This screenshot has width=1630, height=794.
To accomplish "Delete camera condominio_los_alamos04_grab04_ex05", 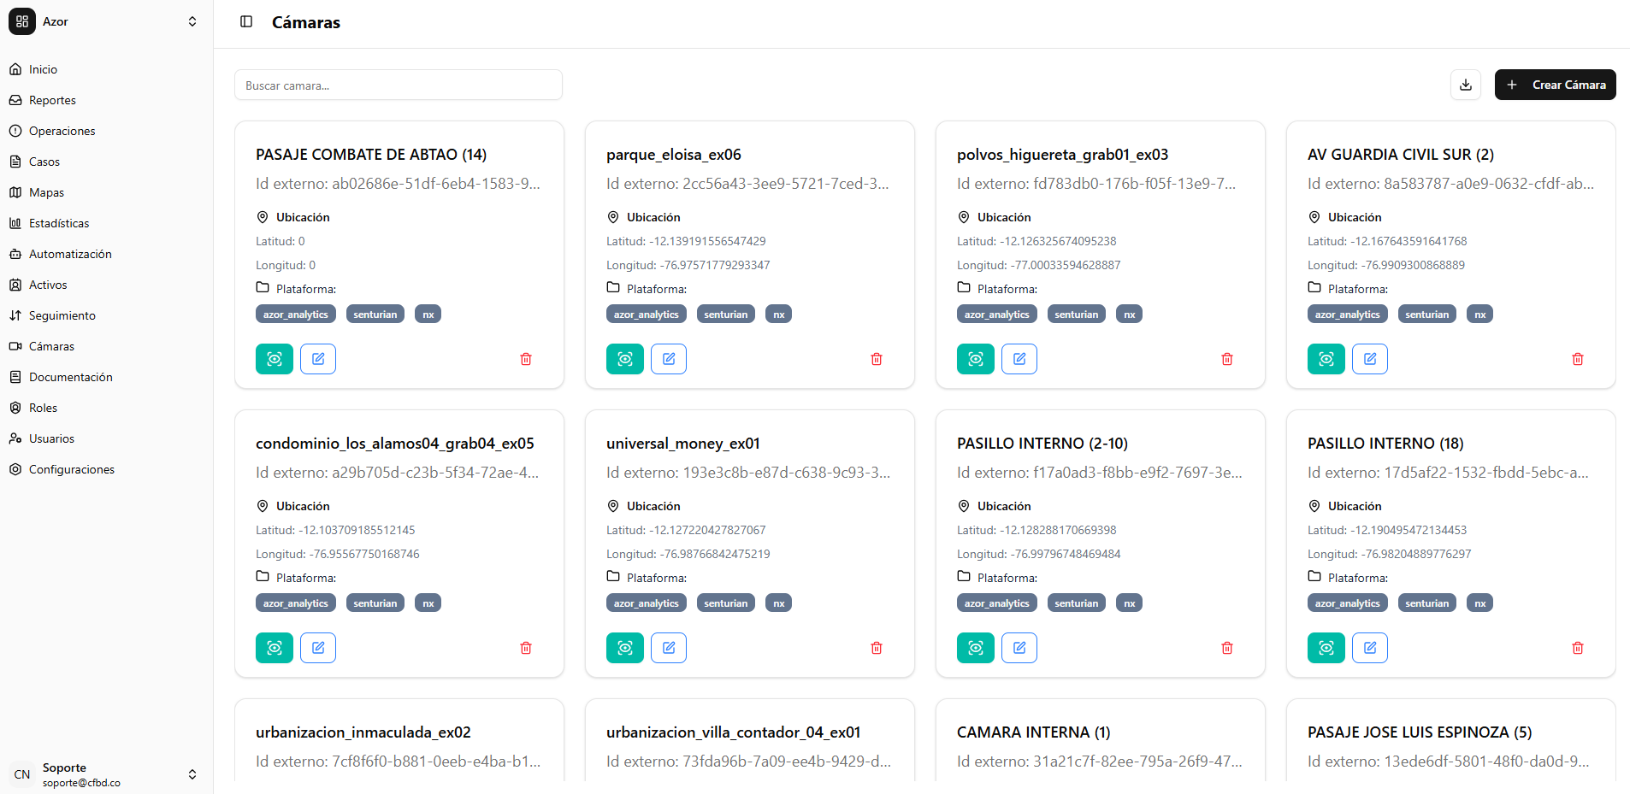I will coord(526,648).
